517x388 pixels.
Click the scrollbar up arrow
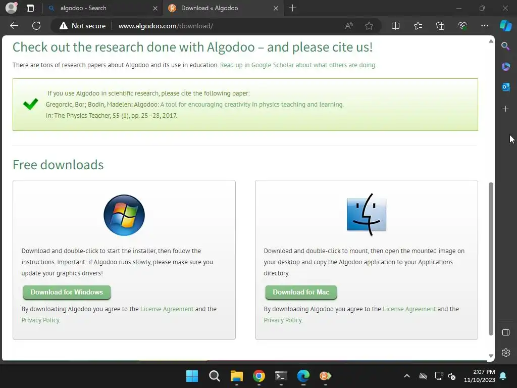[491, 41]
